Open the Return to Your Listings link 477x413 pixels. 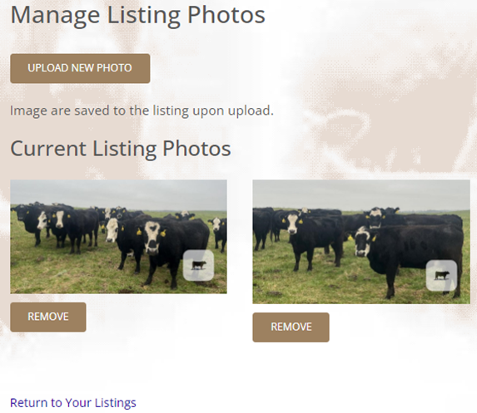pyautogui.click(x=73, y=403)
